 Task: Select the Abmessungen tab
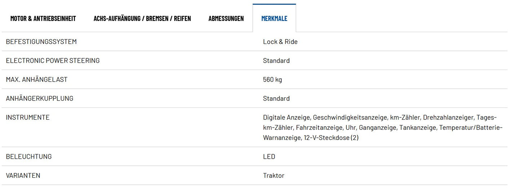(x=226, y=18)
